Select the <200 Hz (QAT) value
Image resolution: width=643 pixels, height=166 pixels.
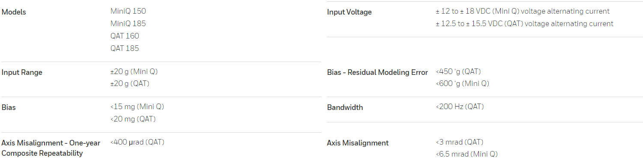tap(460, 107)
